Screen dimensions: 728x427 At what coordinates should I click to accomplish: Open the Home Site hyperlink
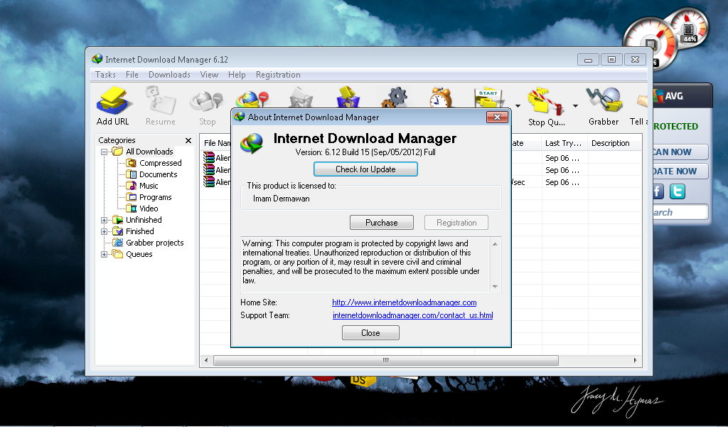tap(405, 302)
